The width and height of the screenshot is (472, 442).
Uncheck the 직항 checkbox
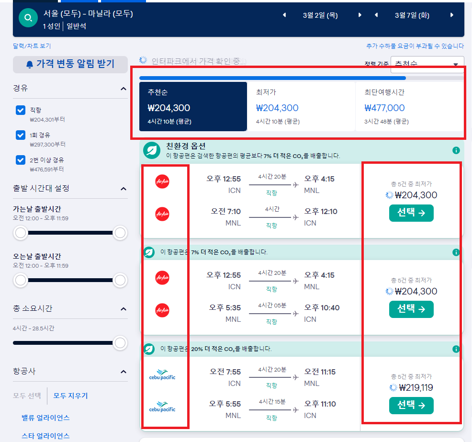21,110
